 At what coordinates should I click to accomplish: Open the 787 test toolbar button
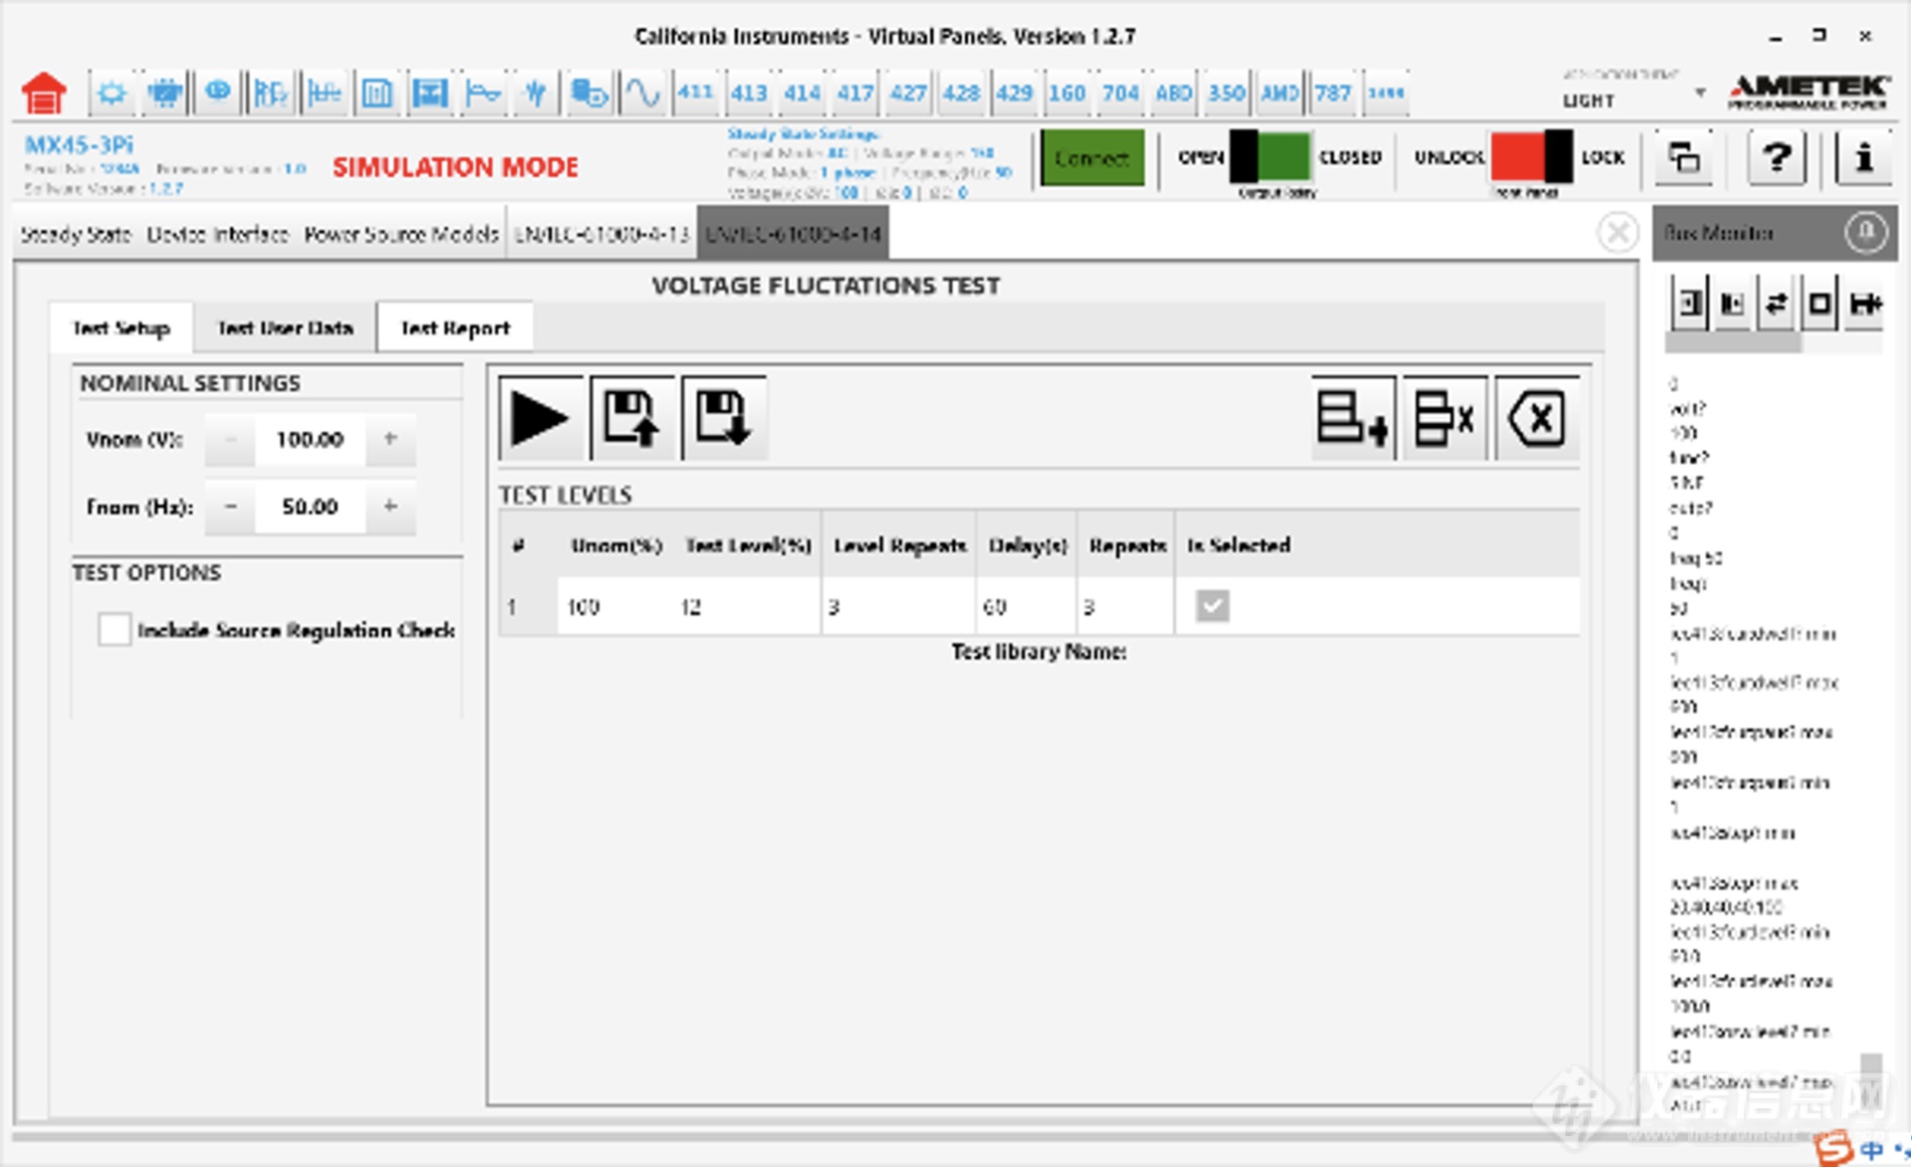pyautogui.click(x=1332, y=94)
